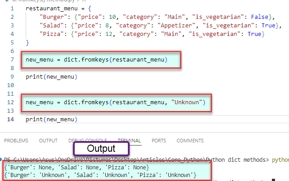Image resolution: width=289 pixels, height=181 pixels.
Task: Click line number 12 in the gutter
Action: point(12,102)
